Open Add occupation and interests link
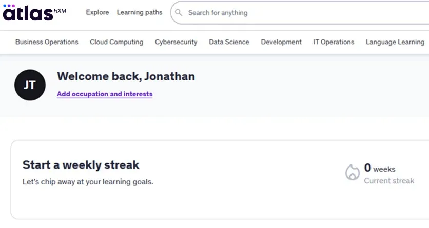The width and height of the screenshot is (429, 228). click(105, 94)
